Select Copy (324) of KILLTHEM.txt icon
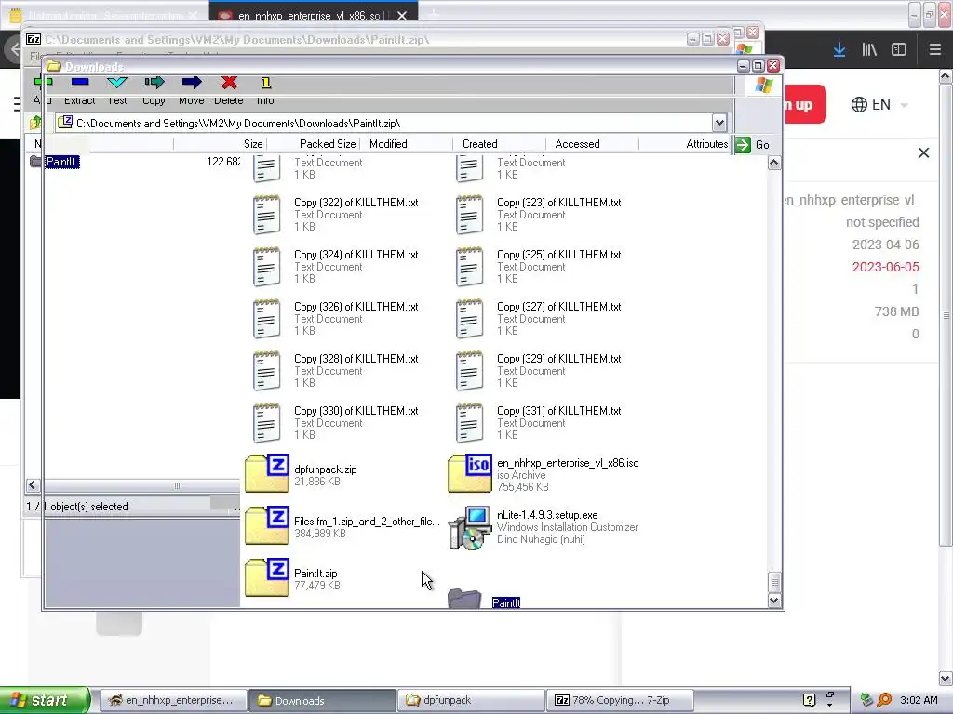Screen dimensions: 953x714 [266, 267]
